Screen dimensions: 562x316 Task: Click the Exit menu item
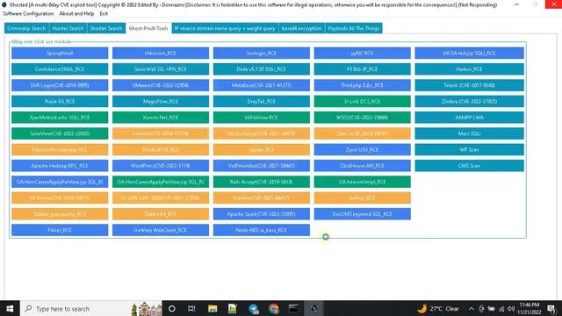click(x=104, y=14)
